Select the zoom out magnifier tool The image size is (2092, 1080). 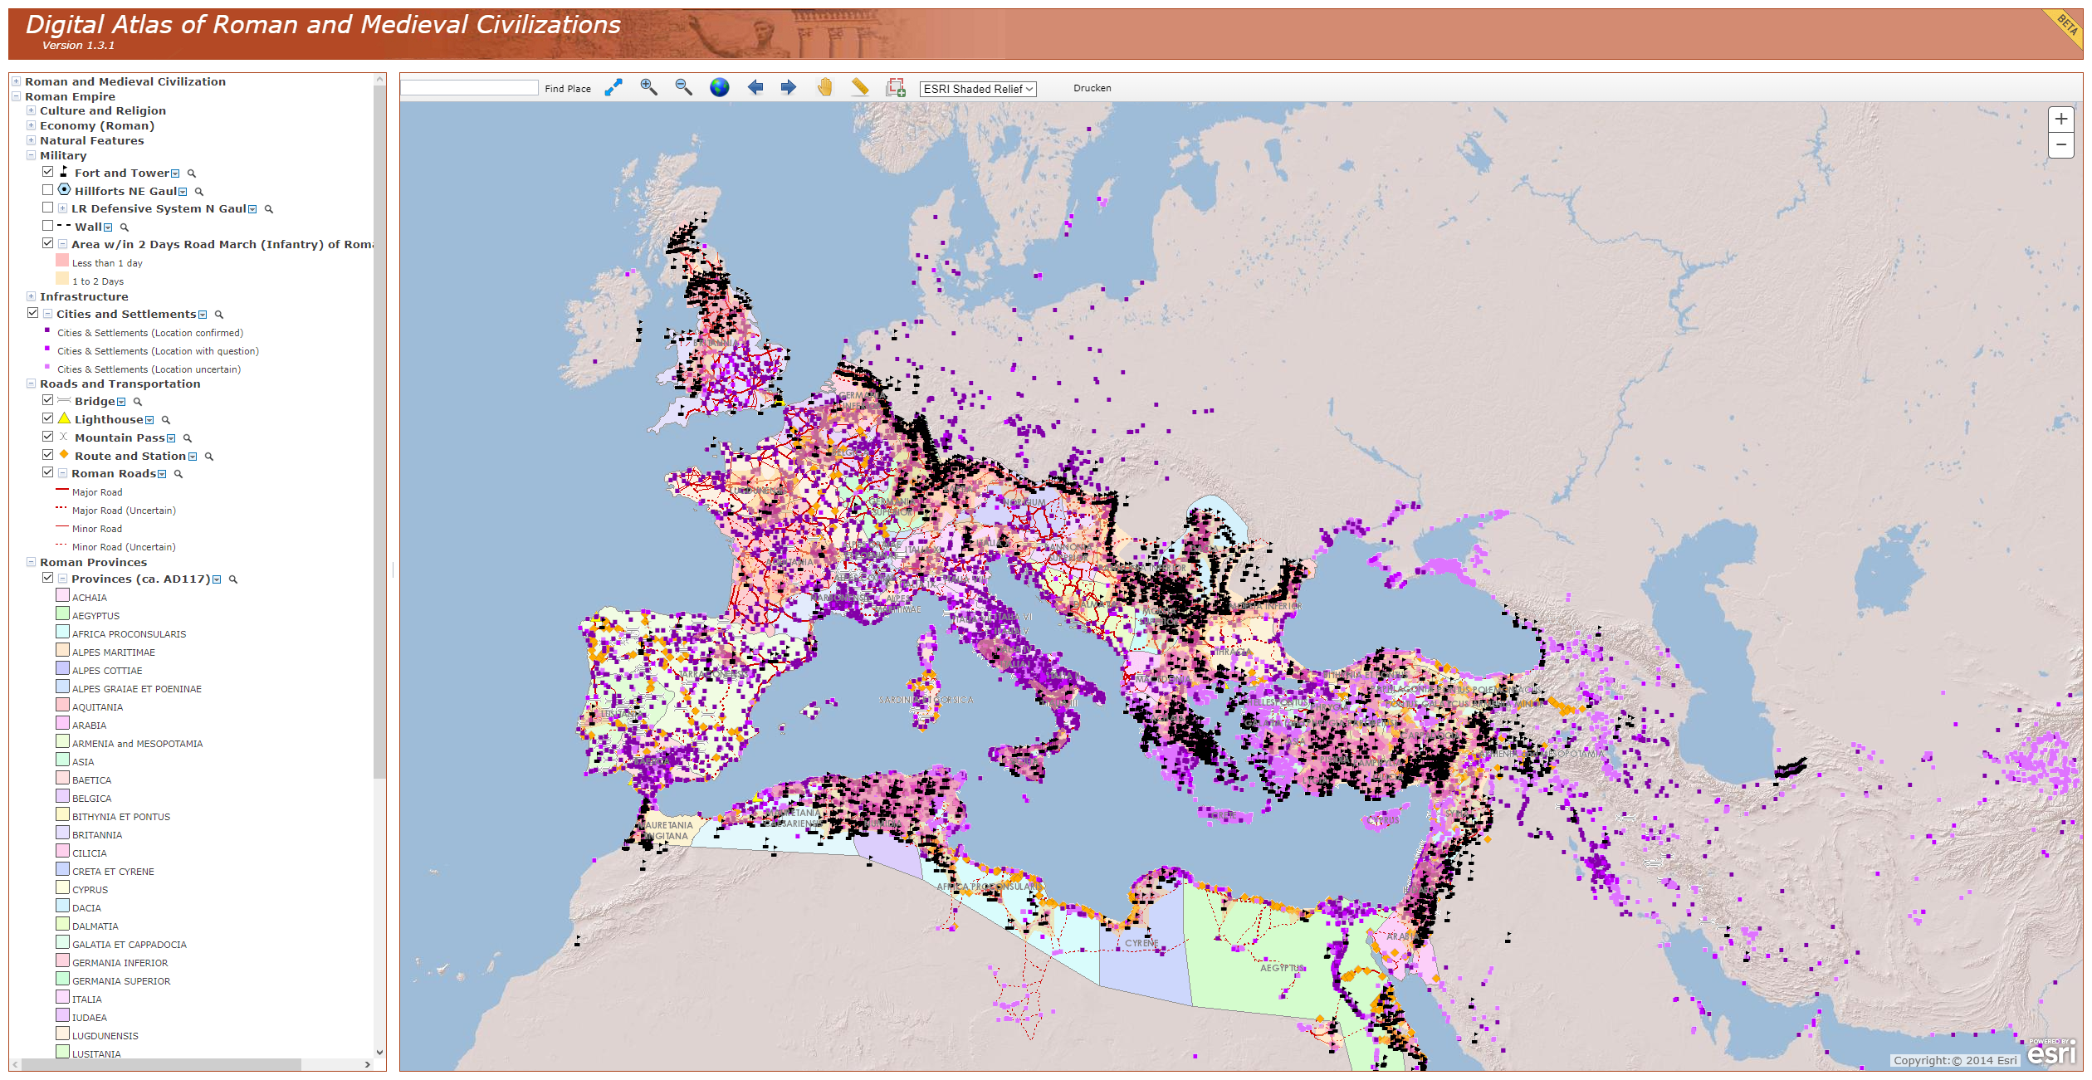tap(683, 87)
